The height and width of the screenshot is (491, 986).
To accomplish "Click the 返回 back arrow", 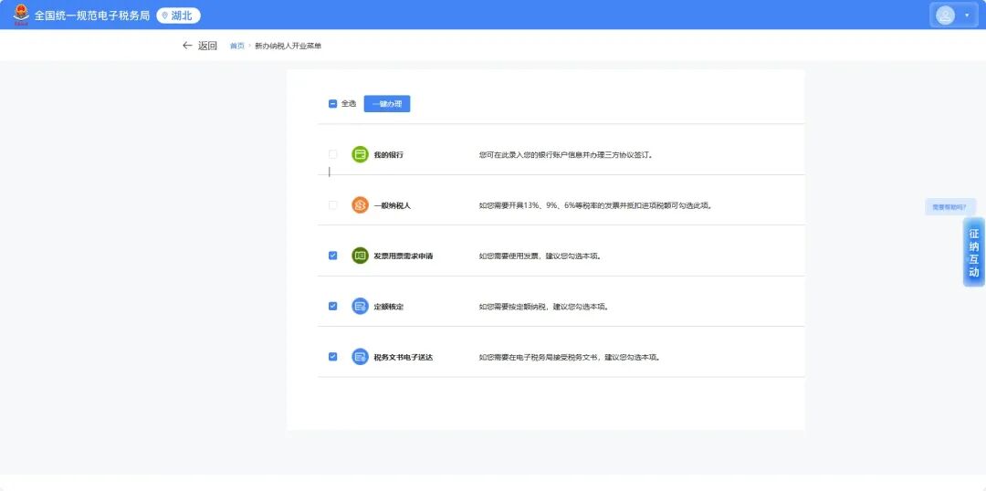I will (187, 46).
